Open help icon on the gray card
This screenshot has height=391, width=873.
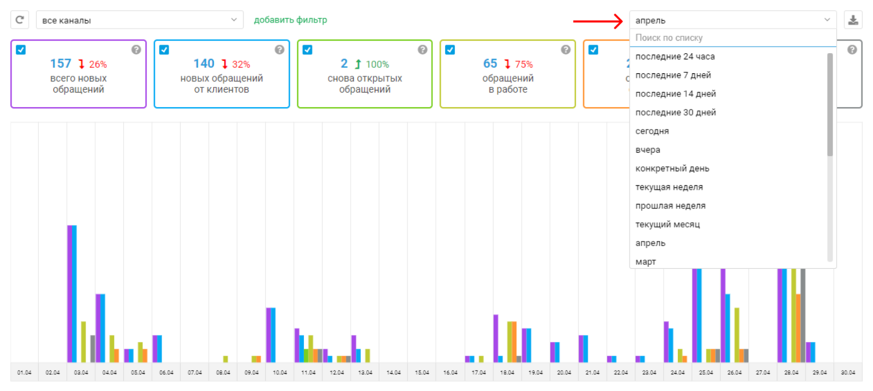coord(852,50)
